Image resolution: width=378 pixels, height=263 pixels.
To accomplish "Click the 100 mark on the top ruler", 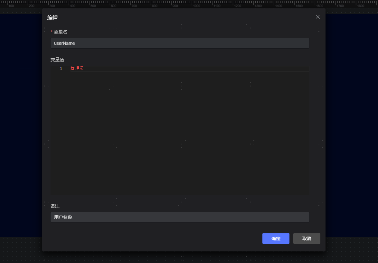I will pos(11,6).
